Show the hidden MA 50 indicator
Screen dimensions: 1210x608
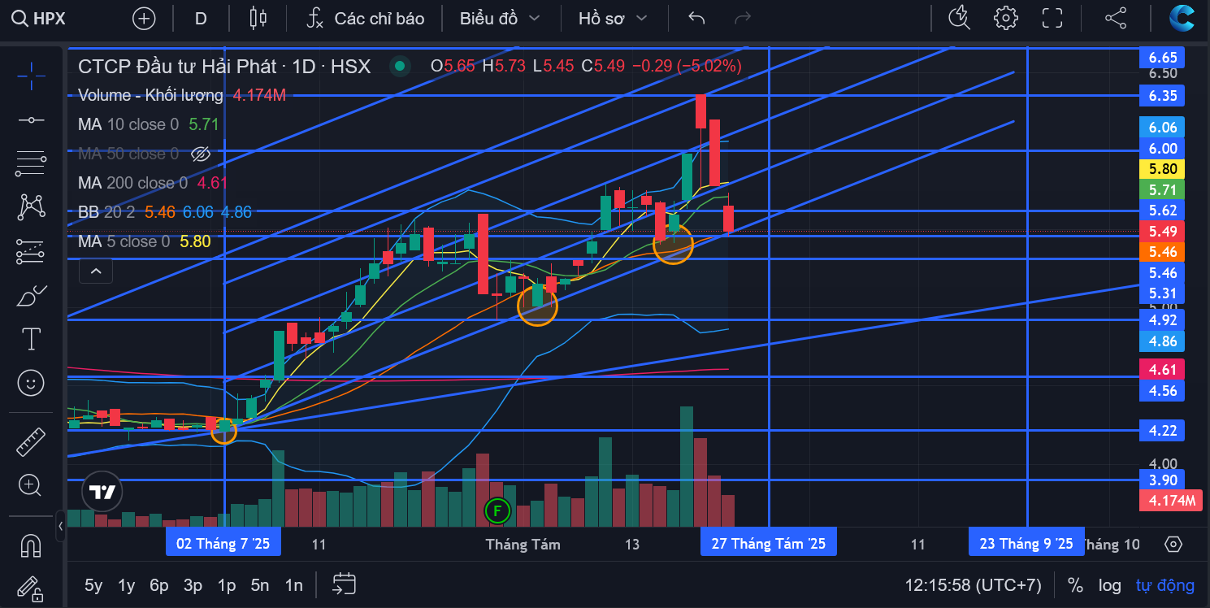coord(200,154)
